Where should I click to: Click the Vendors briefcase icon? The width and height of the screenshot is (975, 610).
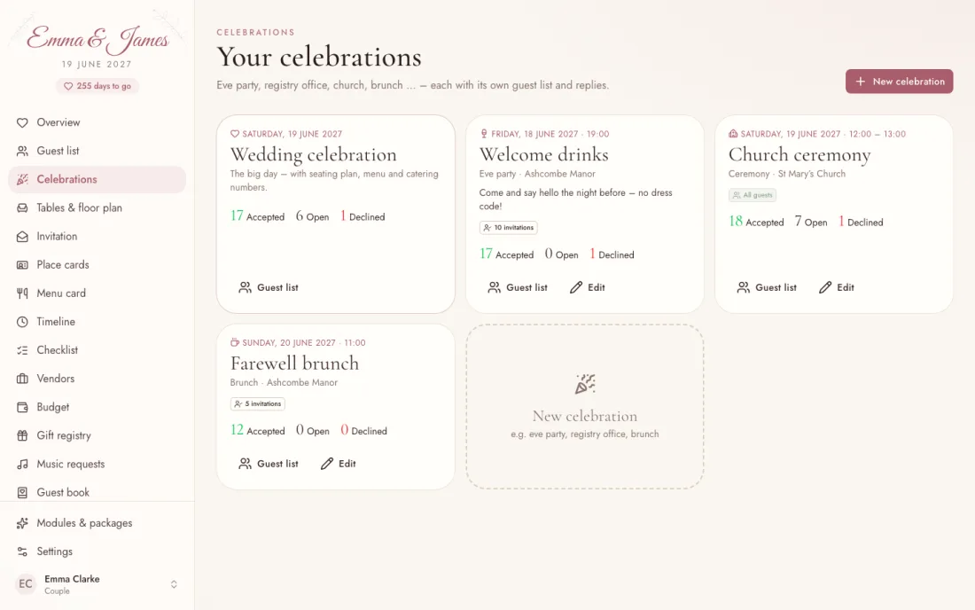(22, 379)
